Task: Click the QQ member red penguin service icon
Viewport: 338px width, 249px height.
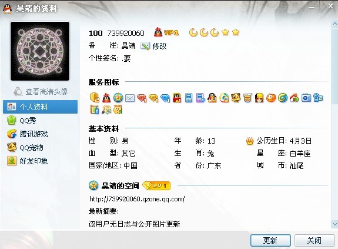Action: click(106, 98)
